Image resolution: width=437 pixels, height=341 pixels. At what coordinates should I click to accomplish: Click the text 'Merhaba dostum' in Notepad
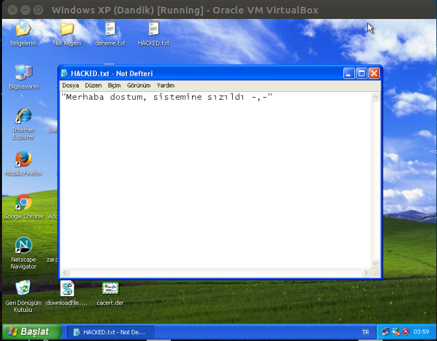(x=104, y=97)
